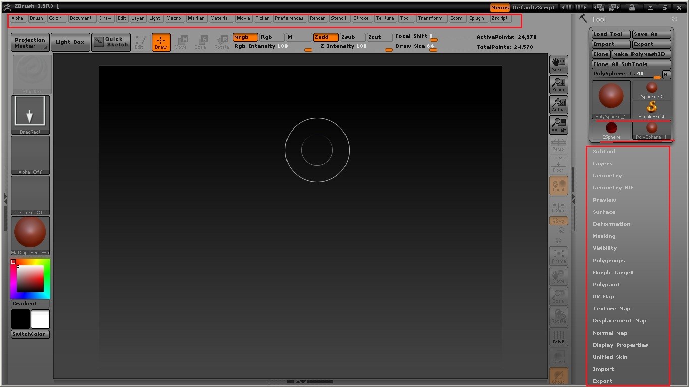This screenshot has width=689, height=387.
Task: Expand the Deformation section
Action: 611,224
